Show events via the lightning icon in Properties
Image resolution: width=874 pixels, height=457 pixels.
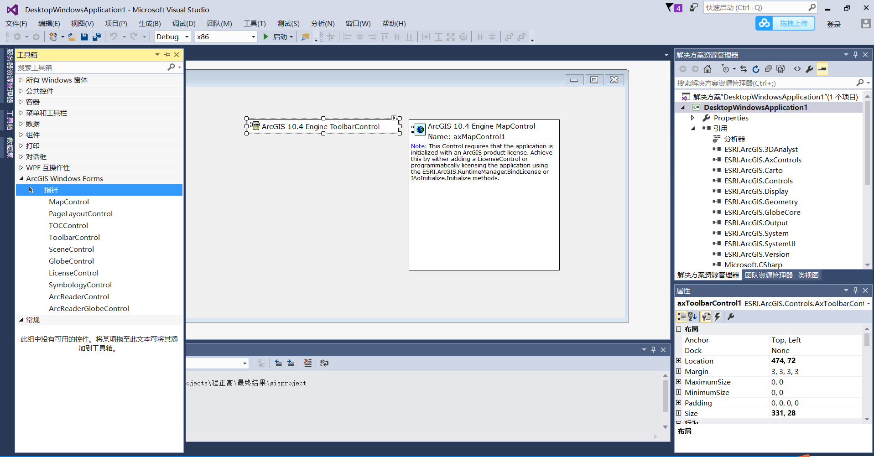(x=717, y=317)
